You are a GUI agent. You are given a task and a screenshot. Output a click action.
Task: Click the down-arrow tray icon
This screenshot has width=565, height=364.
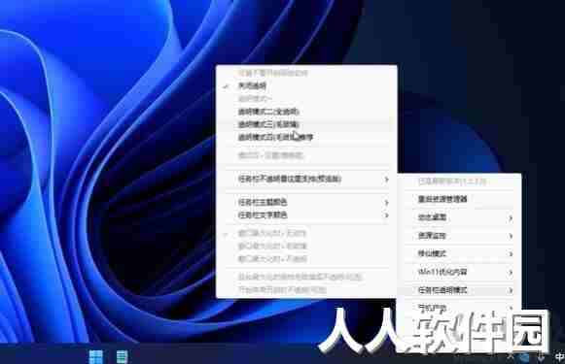point(542,356)
